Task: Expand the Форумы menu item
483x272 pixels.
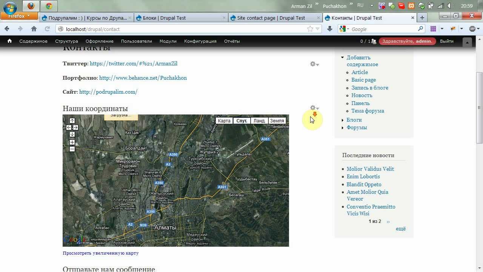Action: [x=342, y=128]
